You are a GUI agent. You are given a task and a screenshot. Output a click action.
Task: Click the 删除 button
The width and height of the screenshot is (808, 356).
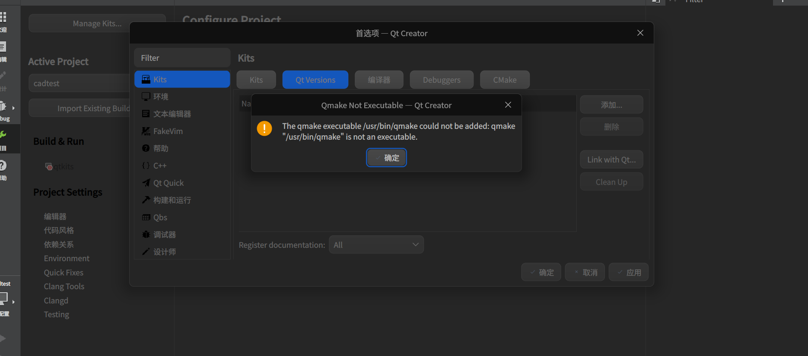[611, 127]
